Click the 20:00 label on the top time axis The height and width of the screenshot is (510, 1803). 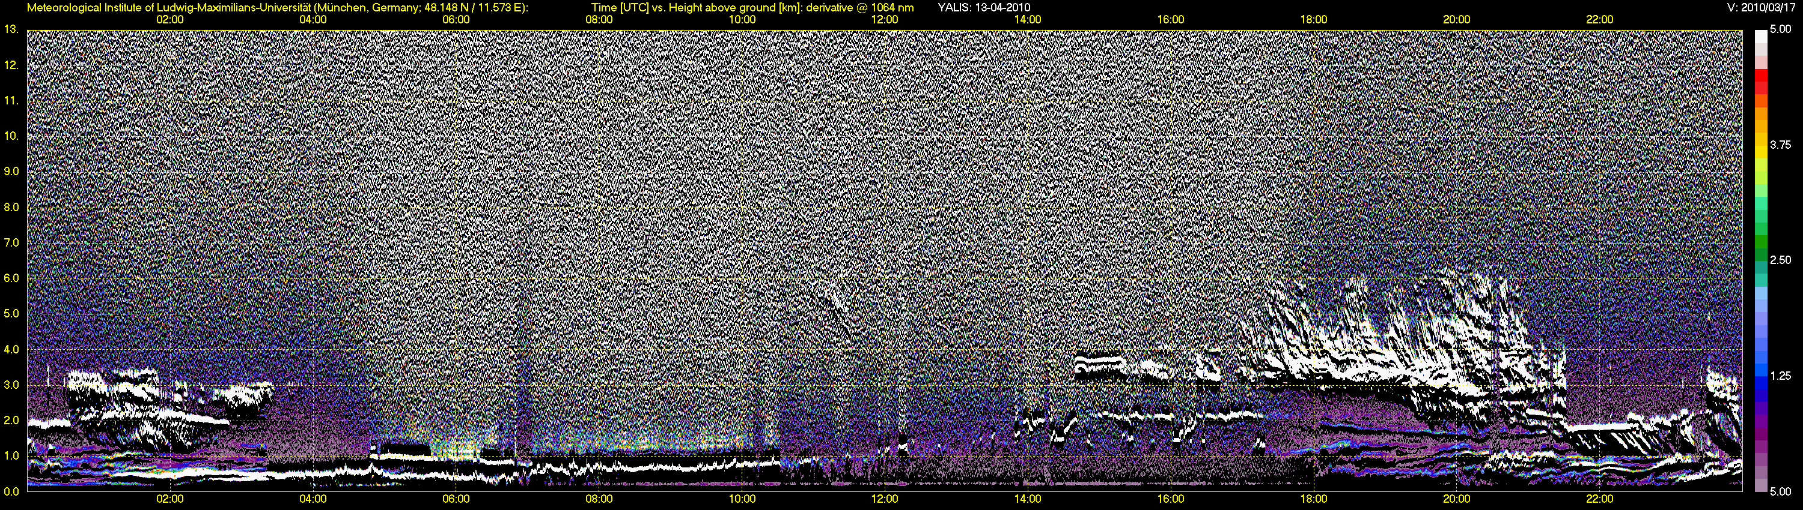tap(1457, 20)
